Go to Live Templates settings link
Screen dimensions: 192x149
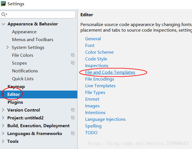(x=100, y=86)
